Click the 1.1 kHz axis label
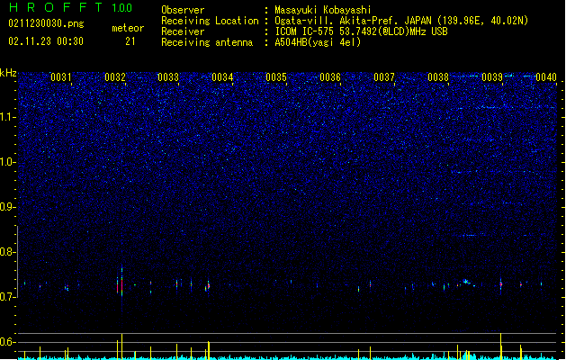Viewport: 566px width, 360px height. pyautogui.click(x=8, y=117)
